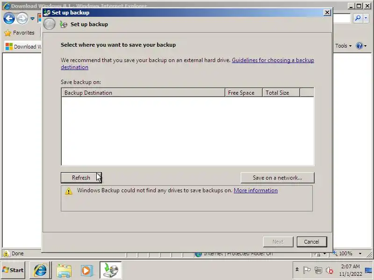The image size is (374, 280).
Task: Click the dialog's back arrow button
Action: [x=50, y=24]
